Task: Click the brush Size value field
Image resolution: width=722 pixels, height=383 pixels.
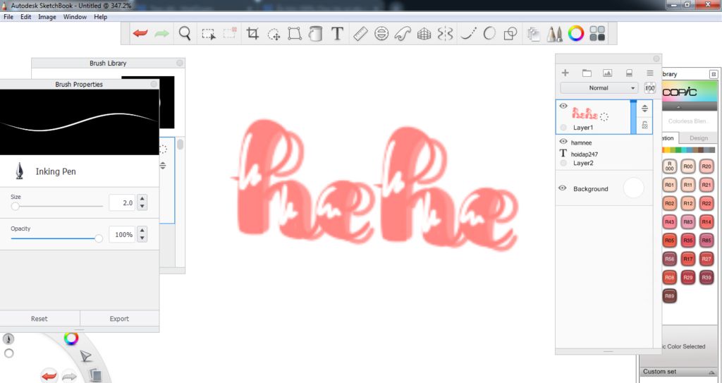Action: click(122, 203)
